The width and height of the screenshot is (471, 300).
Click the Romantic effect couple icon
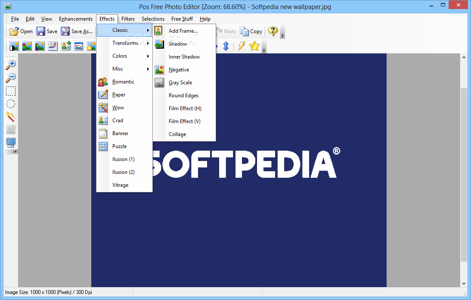(x=103, y=82)
